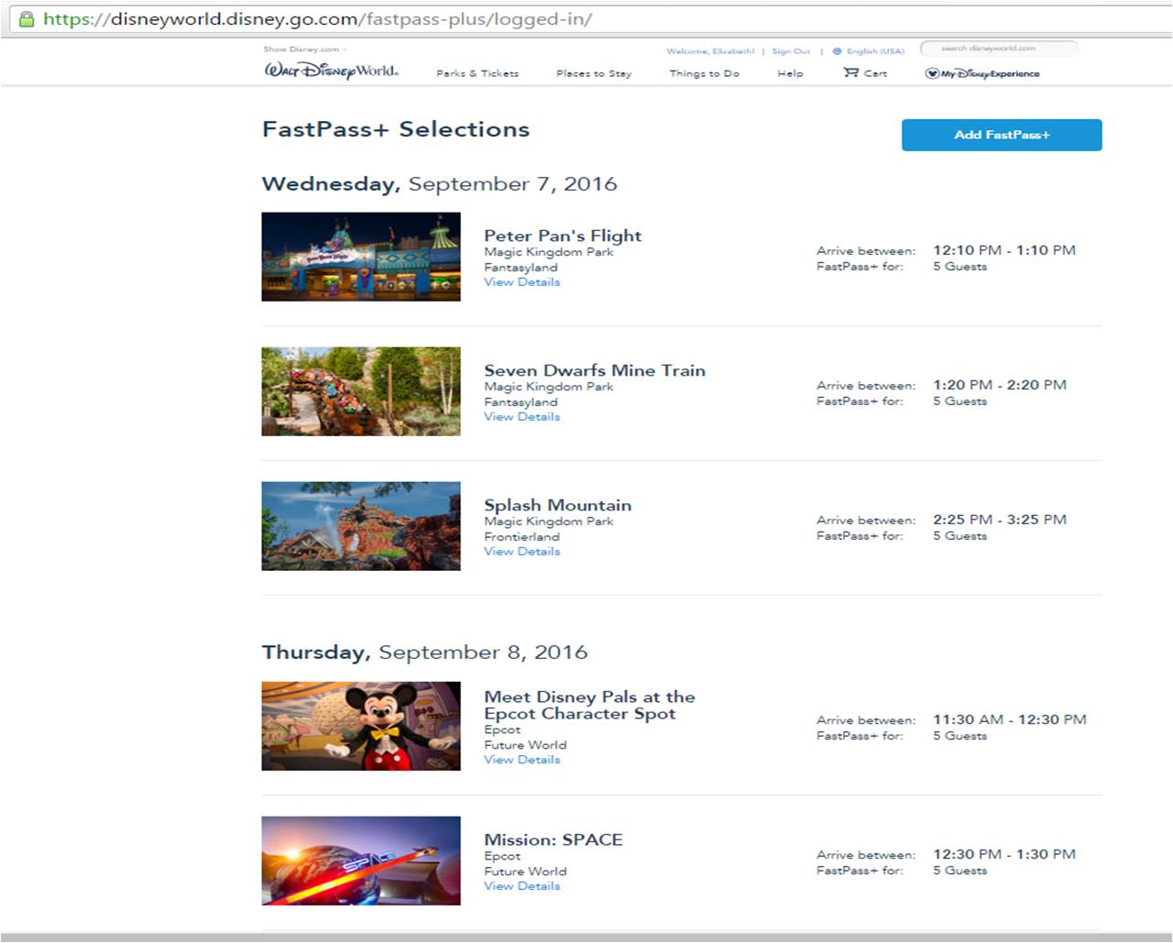The image size is (1173, 943).
Task: Click Sign Out
Action: tap(790, 51)
